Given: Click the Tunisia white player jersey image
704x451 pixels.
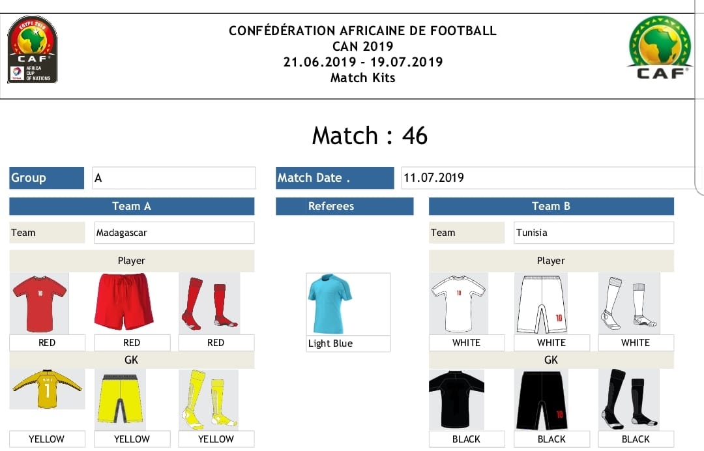Looking at the screenshot, I should coord(458,303).
